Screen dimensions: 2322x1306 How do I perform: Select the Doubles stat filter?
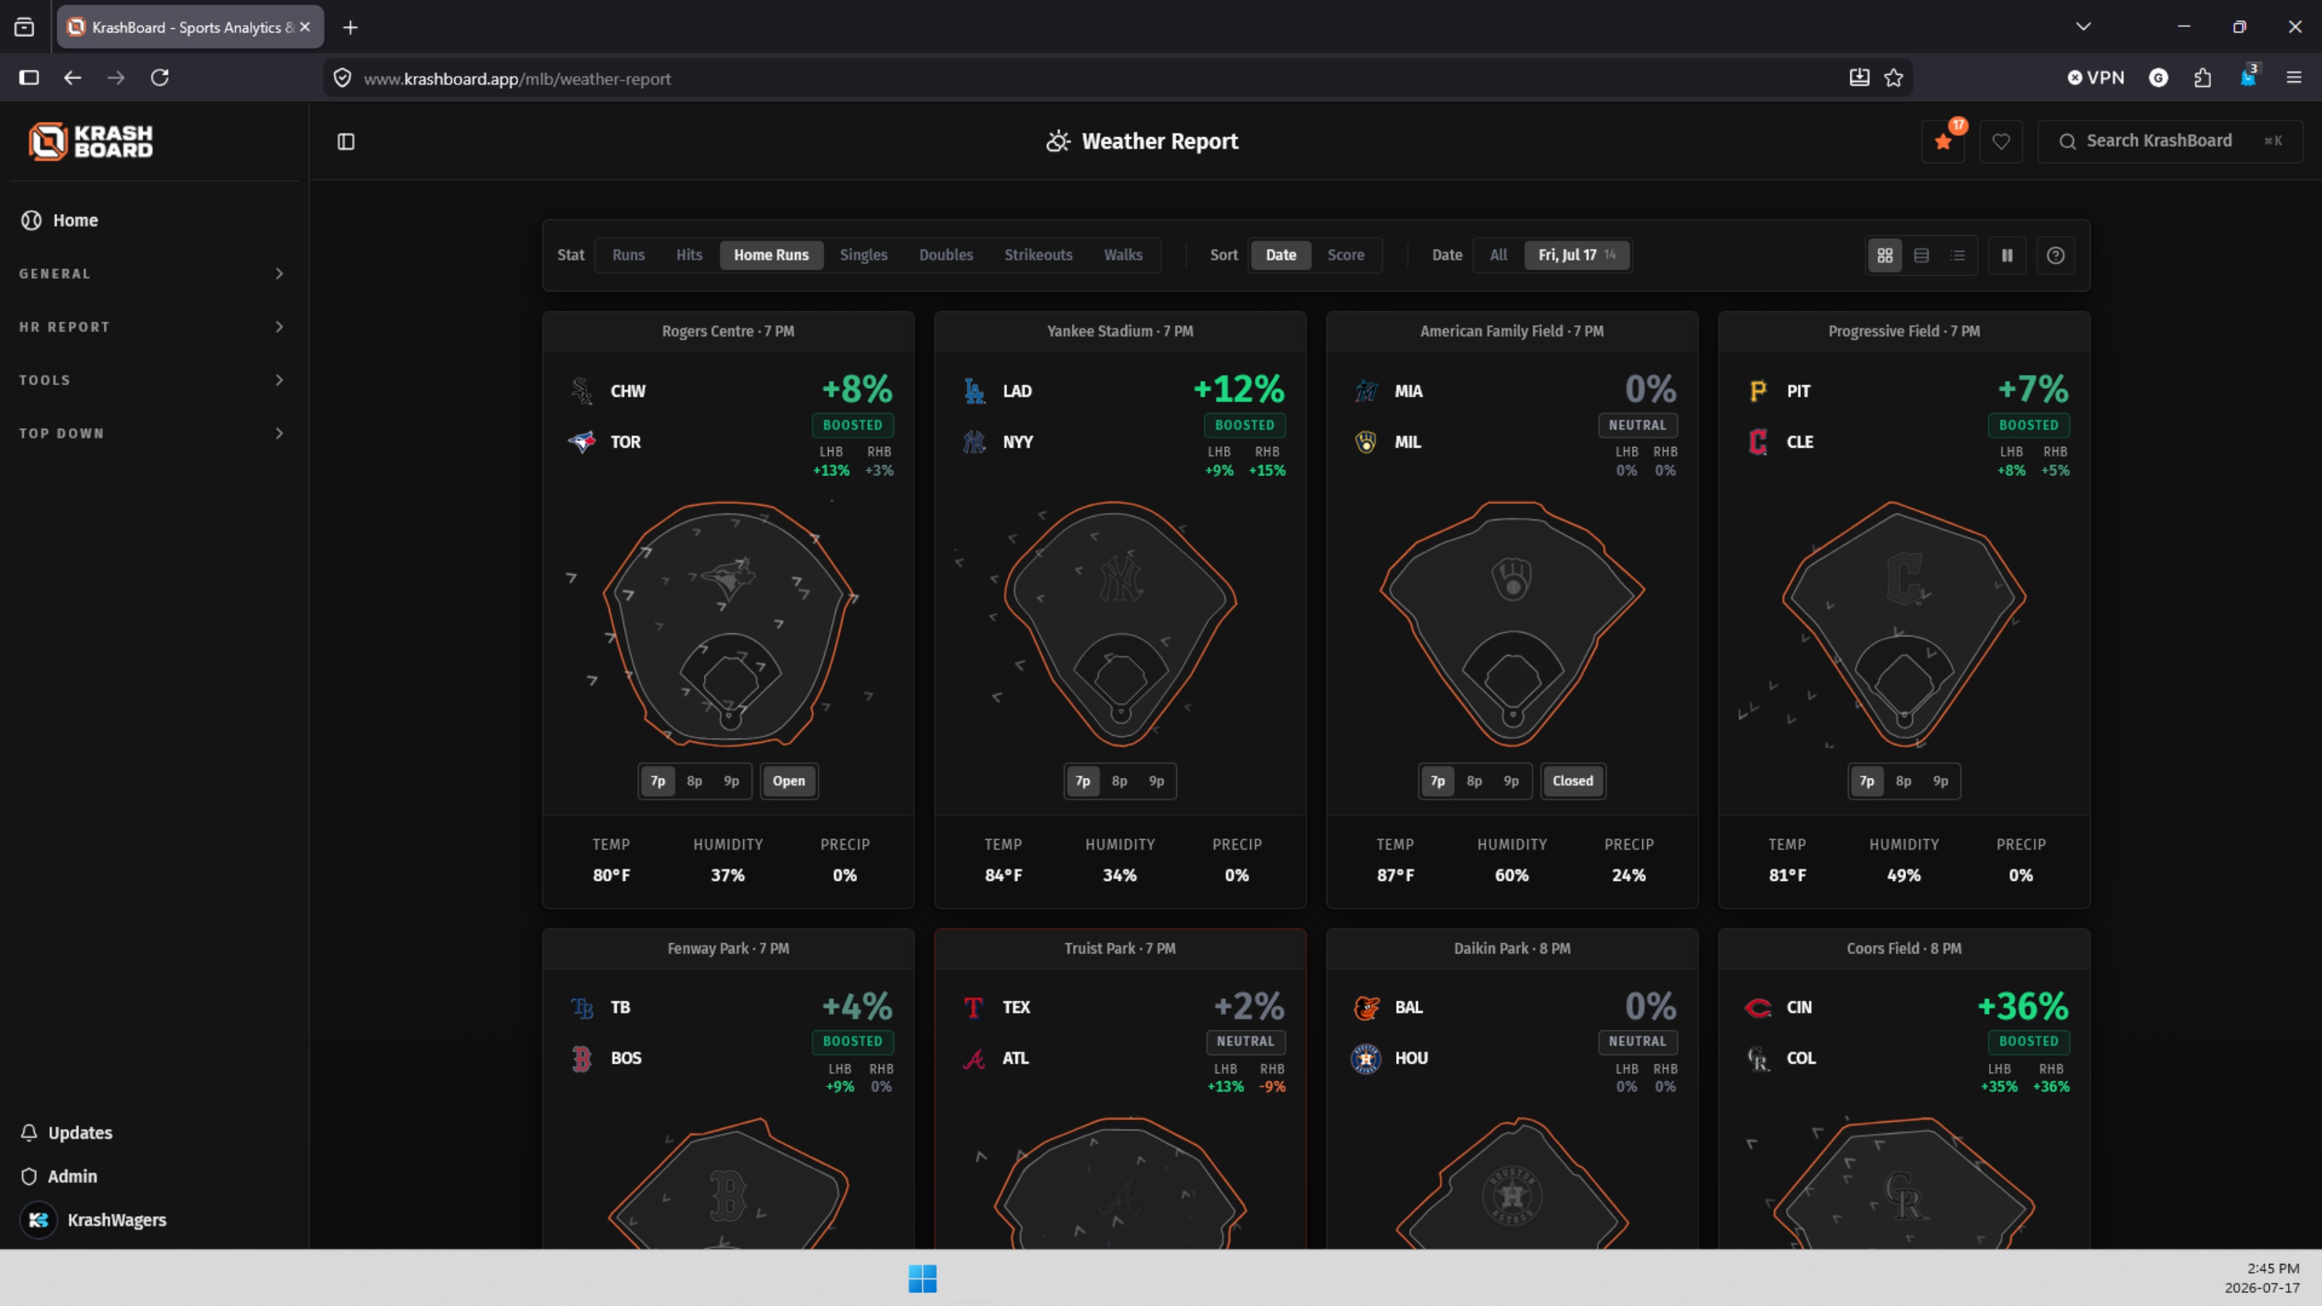(945, 256)
